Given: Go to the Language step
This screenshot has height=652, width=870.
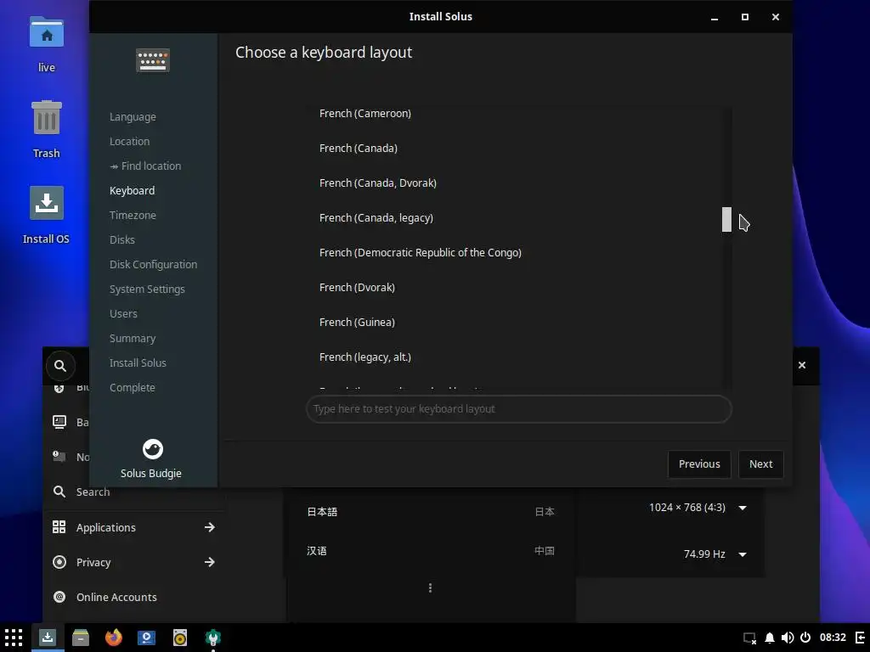Looking at the screenshot, I should click(x=133, y=117).
